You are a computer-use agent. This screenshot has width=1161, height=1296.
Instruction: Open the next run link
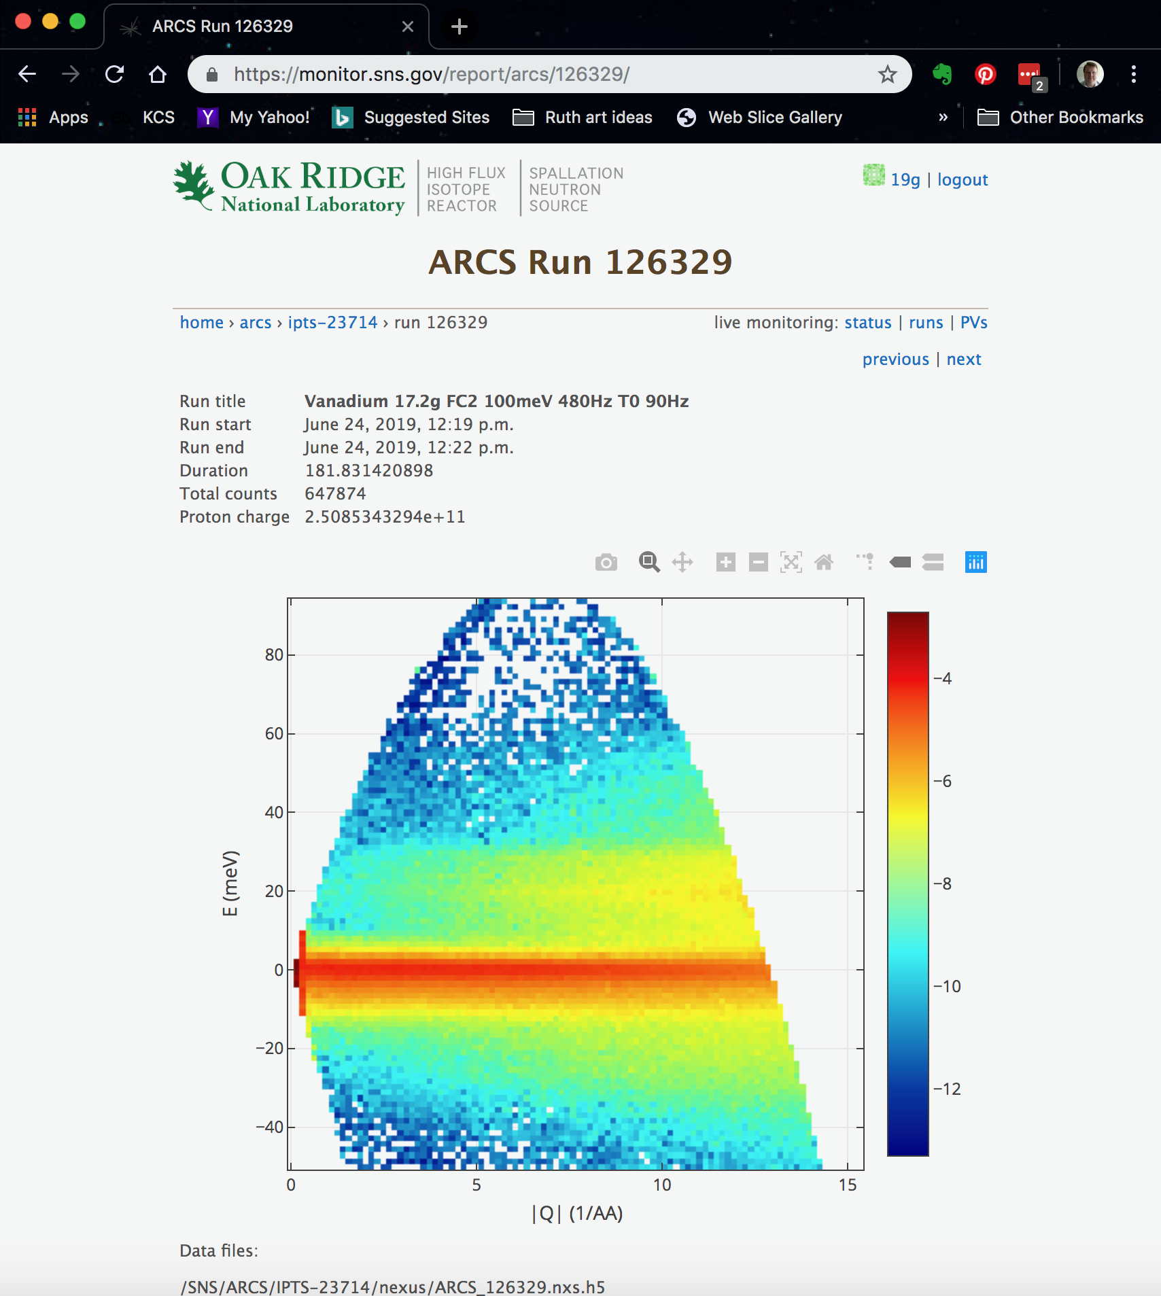coord(964,360)
